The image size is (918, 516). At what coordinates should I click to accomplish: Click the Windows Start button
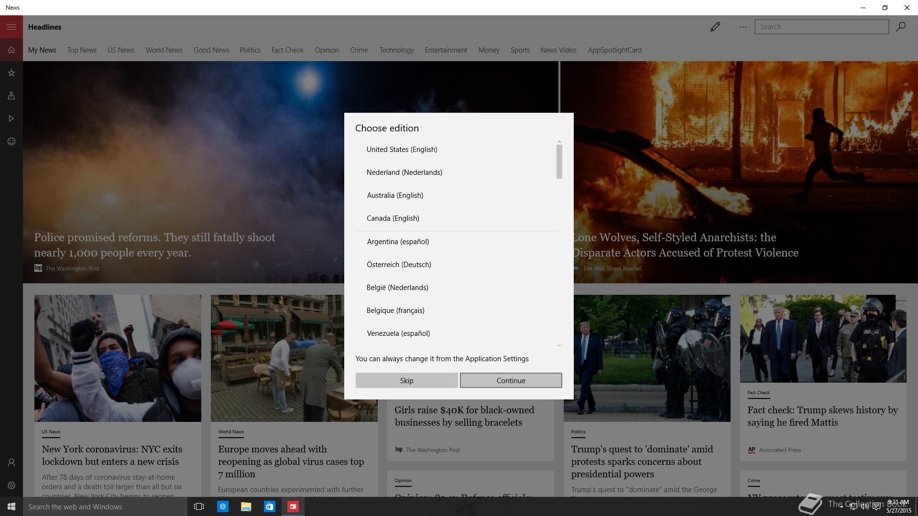tap(11, 506)
